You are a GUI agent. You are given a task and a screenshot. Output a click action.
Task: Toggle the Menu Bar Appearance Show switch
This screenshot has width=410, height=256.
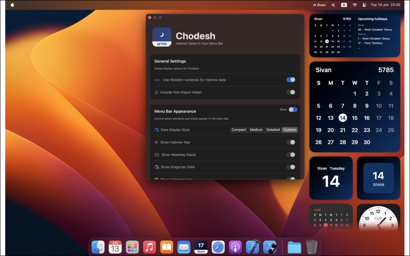[293, 110]
